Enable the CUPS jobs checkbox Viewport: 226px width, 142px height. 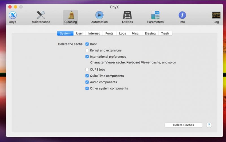tap(87, 69)
